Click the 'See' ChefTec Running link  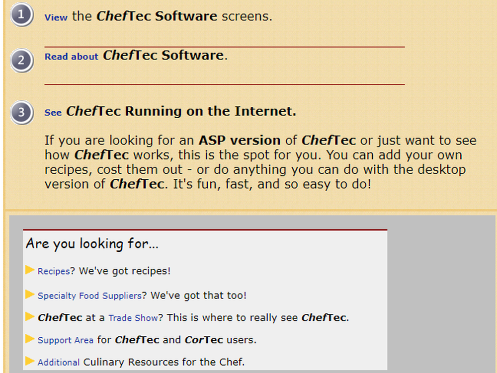tap(53, 112)
